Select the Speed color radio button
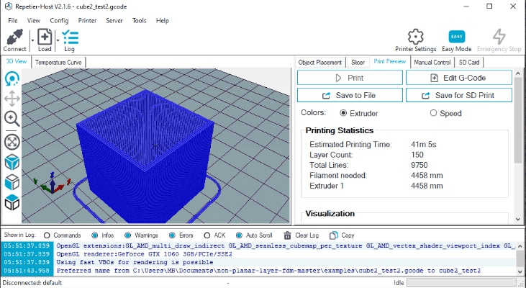This screenshot has width=526, height=288. point(433,113)
